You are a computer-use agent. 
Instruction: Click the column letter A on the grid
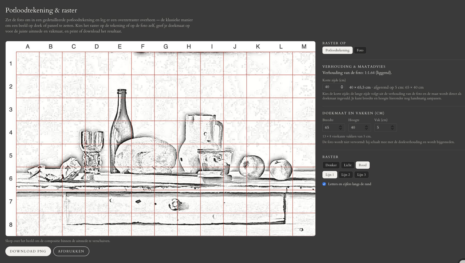28,47
